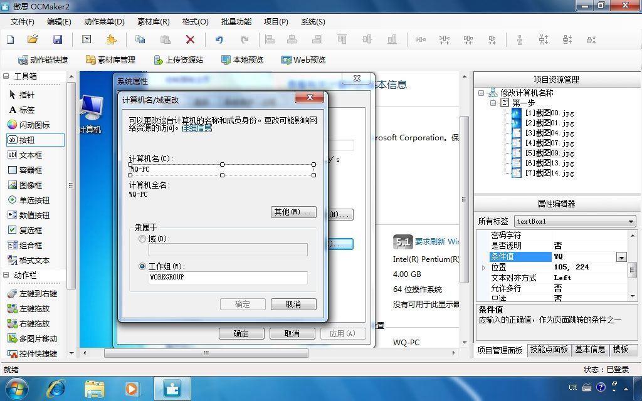Image resolution: width=642 pixels, height=401 pixels.
Task: Click 取消 in 计算机名/域更改 dialog
Action: [x=293, y=304]
